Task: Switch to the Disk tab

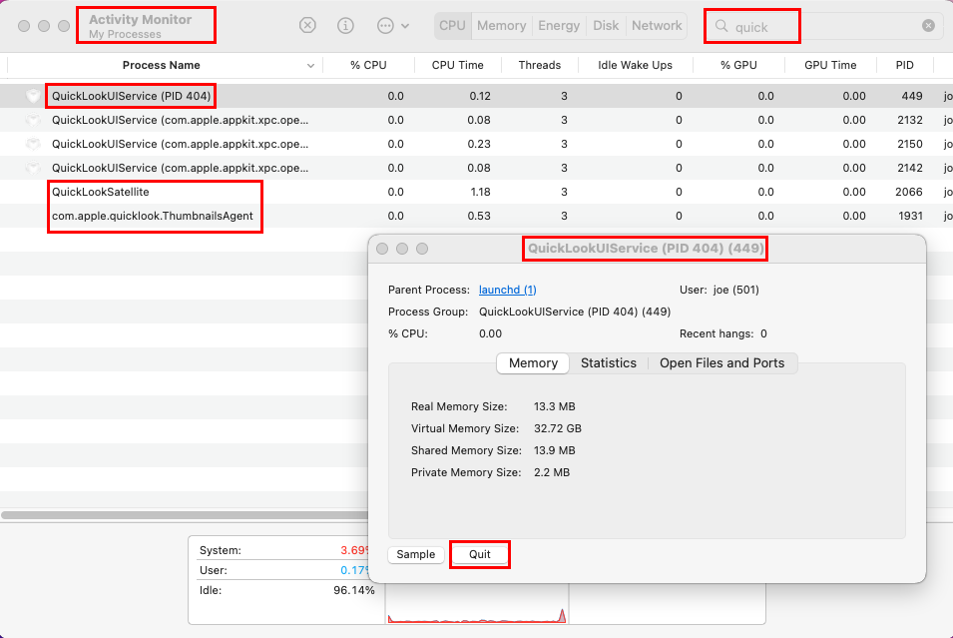Action: click(x=606, y=26)
